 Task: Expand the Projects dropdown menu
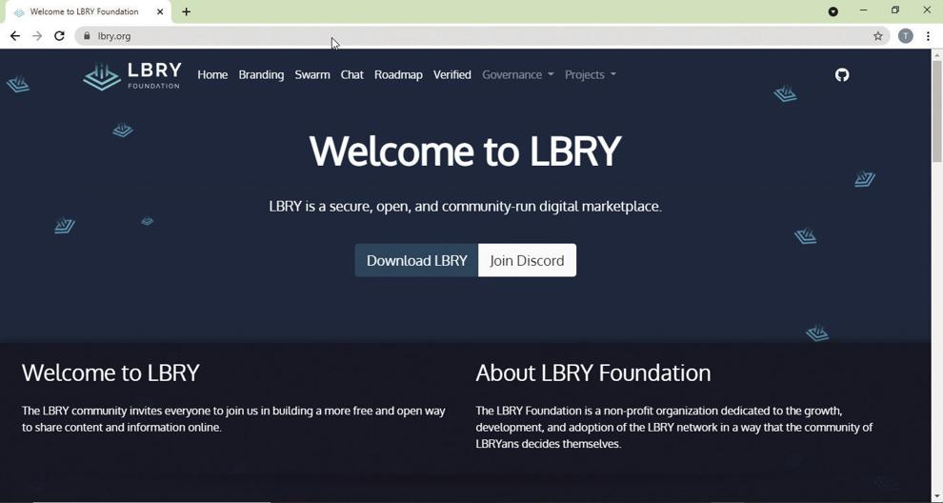click(590, 74)
